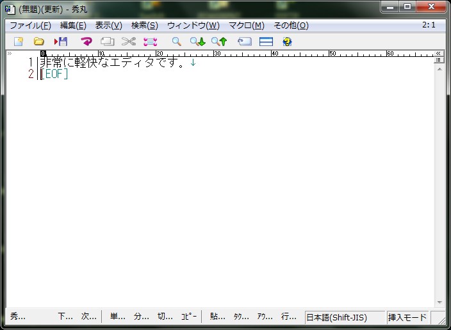Click the scissors cut icon

[129, 42]
